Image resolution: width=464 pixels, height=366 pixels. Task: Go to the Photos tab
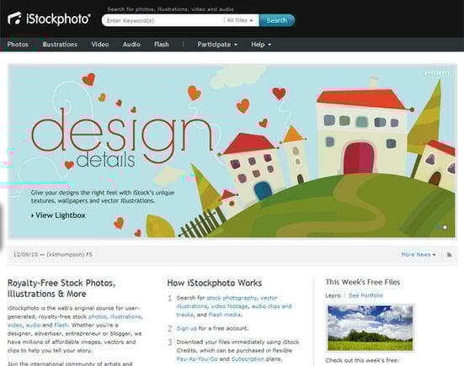[18, 45]
